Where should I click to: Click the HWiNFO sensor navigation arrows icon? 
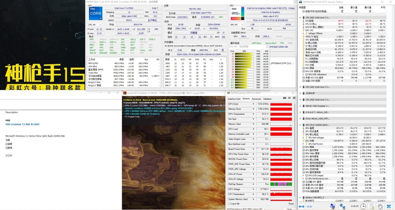tap(301, 206)
